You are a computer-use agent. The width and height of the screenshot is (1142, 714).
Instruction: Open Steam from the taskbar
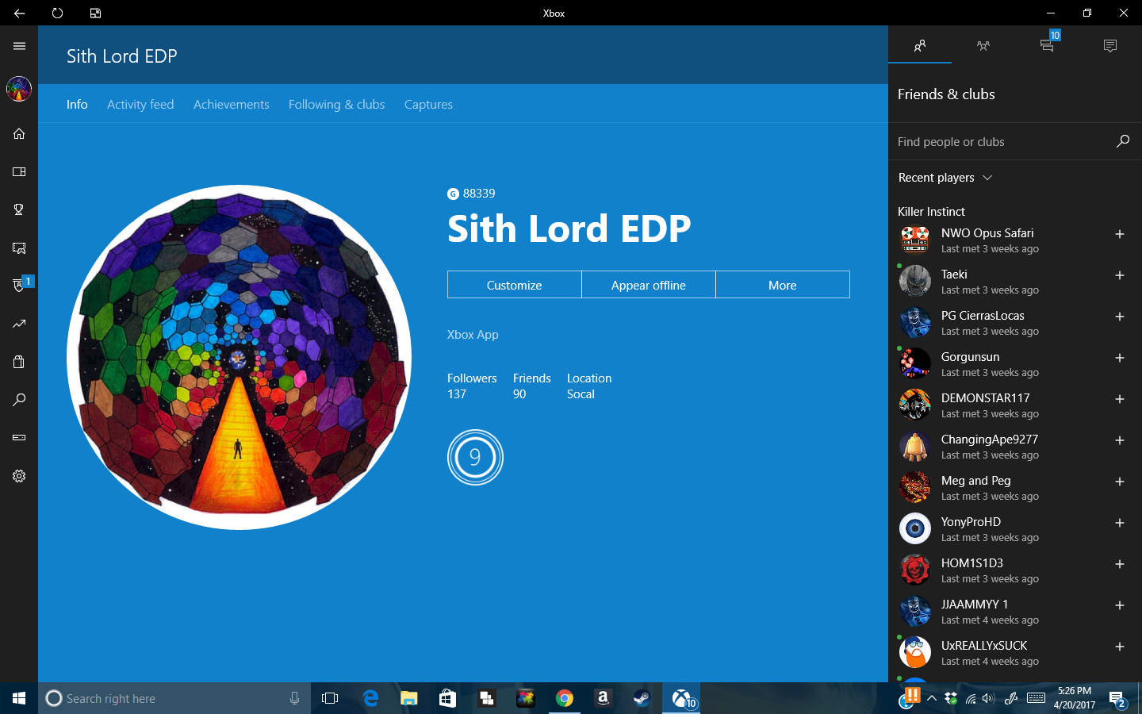[642, 698]
